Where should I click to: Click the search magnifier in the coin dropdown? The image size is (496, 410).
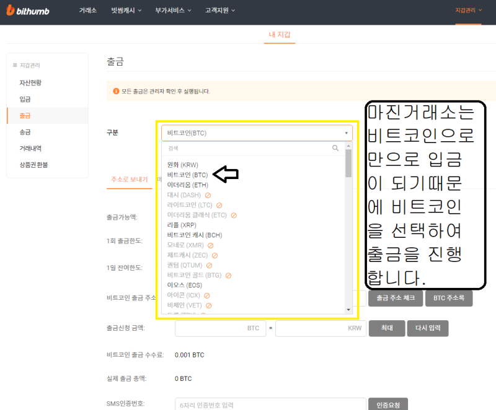[x=335, y=148]
